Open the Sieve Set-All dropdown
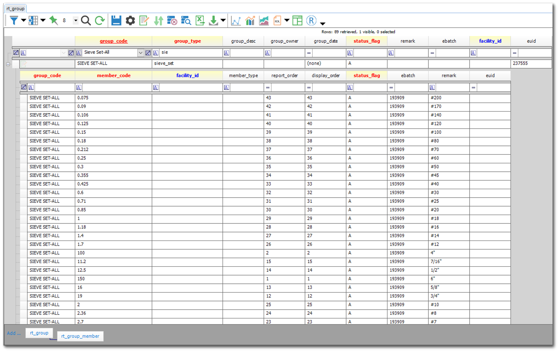 (x=141, y=53)
